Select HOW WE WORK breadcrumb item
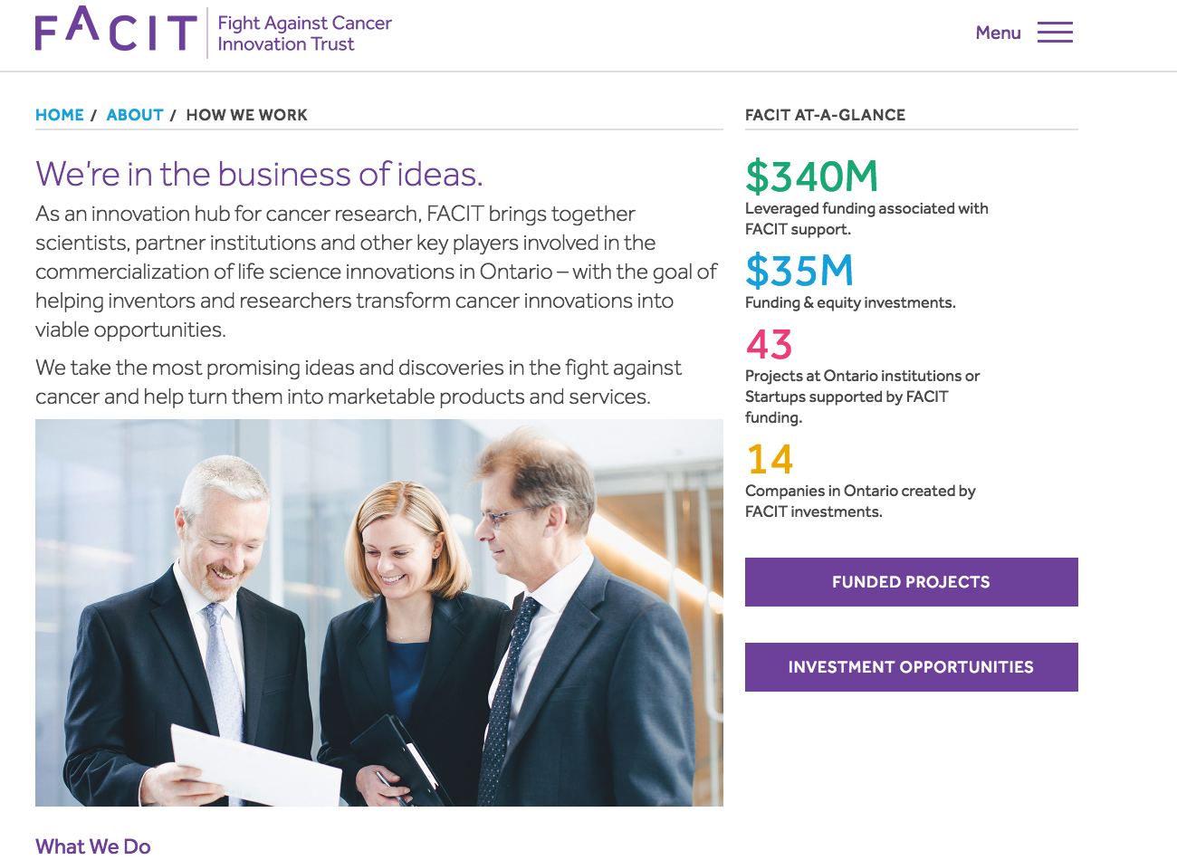The image size is (1177, 860). coord(246,115)
